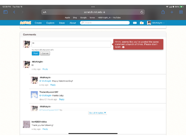Open the Ideas menu item
The image size is (186, 140).
click(x=62, y=23)
